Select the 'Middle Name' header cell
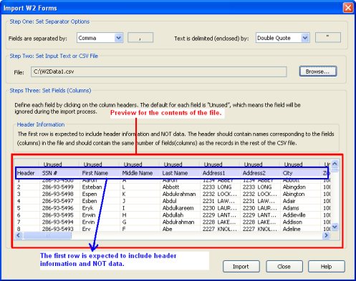This screenshot has height=281, width=356. (140, 173)
